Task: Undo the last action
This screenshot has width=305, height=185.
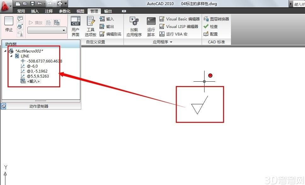Action: [x=40, y=4]
